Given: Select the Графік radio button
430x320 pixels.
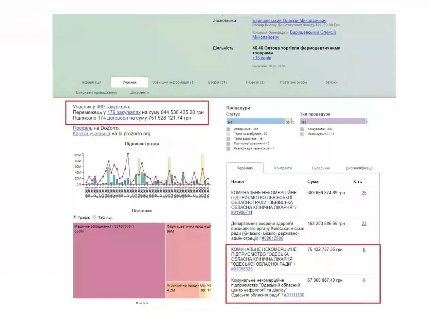Looking at the screenshot, I should coord(75,217).
